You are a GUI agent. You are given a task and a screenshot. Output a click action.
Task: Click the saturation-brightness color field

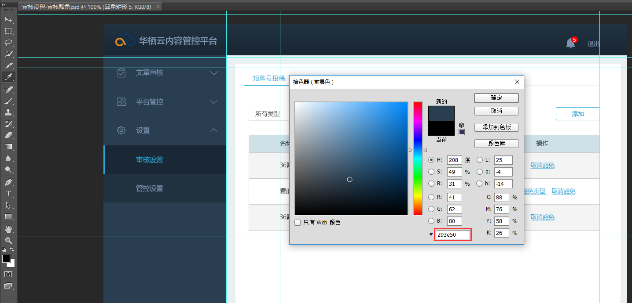[351, 159]
